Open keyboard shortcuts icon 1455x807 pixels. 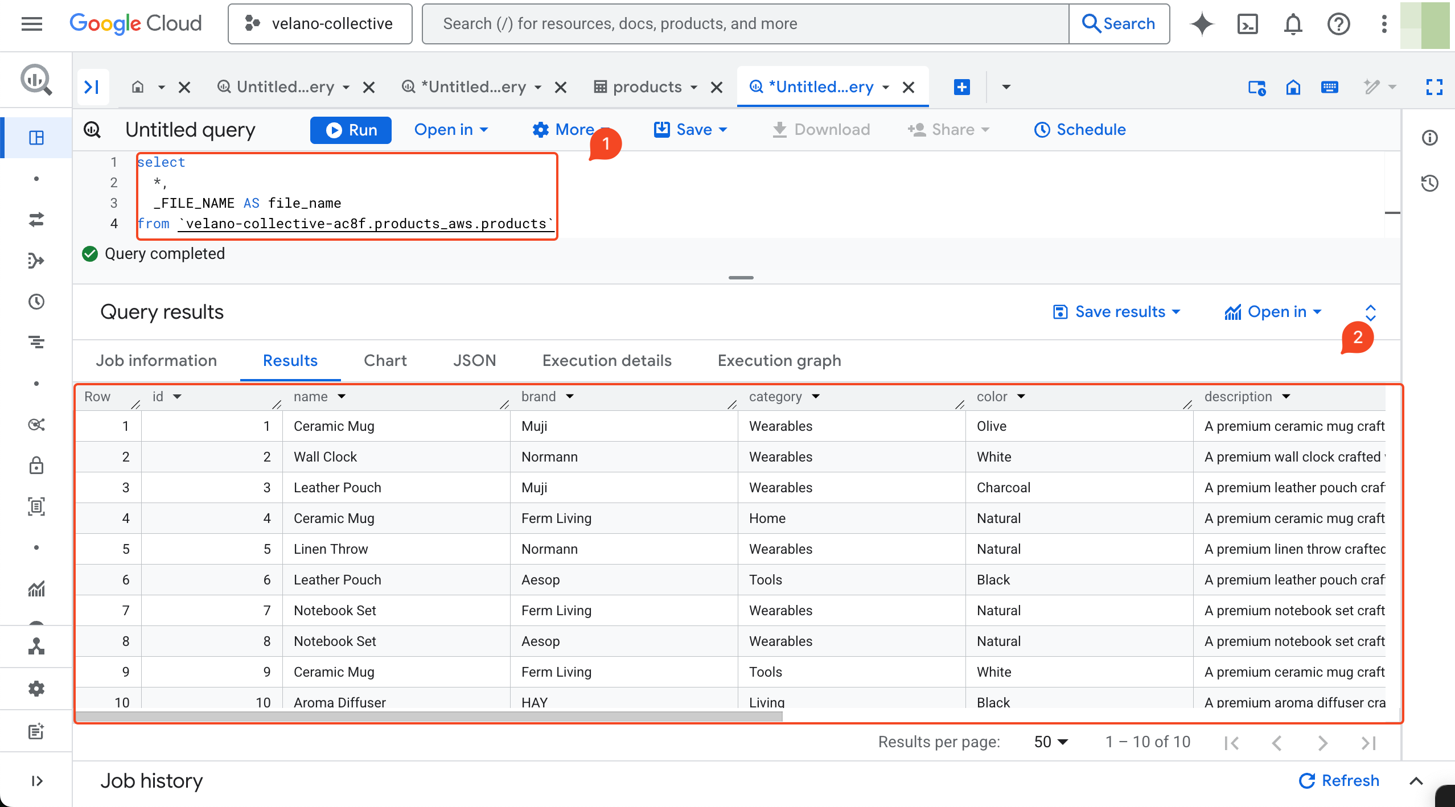(1330, 87)
